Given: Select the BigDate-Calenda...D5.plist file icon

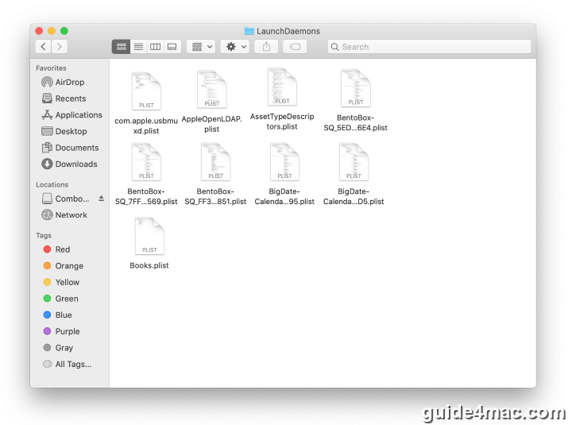Looking at the screenshot, I should (354, 161).
